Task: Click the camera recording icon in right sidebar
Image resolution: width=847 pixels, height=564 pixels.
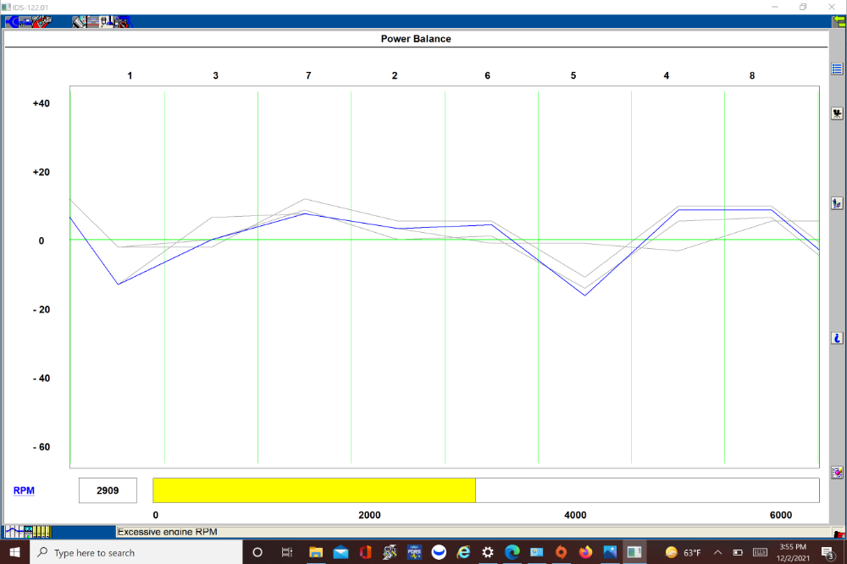Action: click(x=837, y=113)
